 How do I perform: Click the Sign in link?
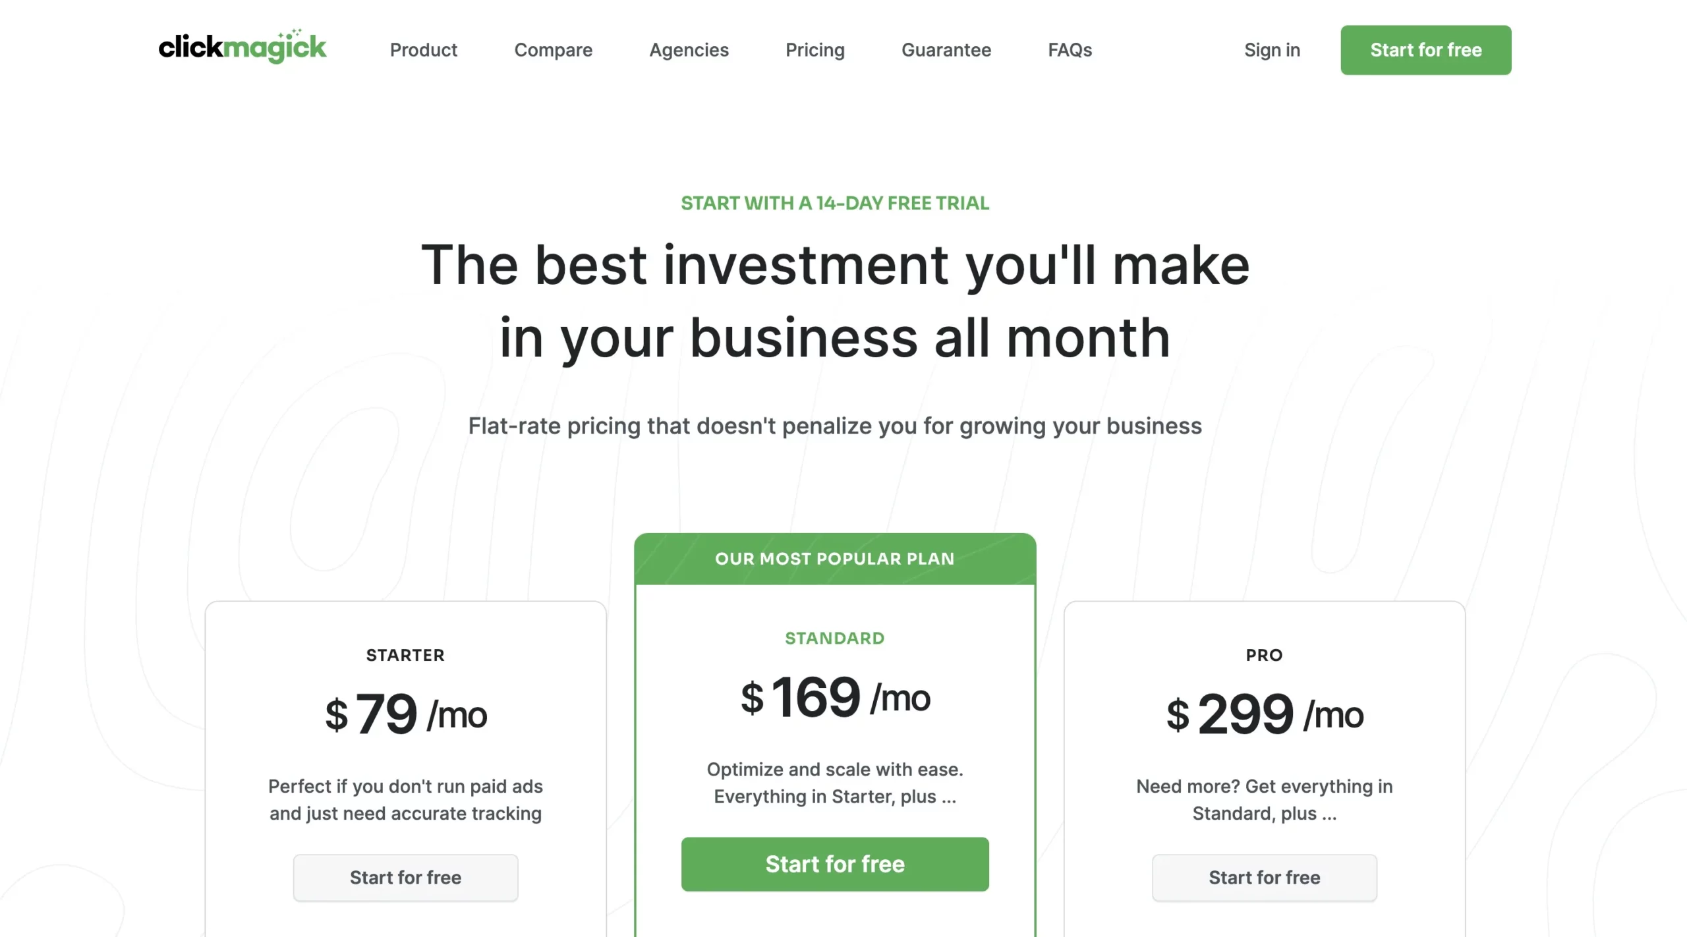(1271, 50)
